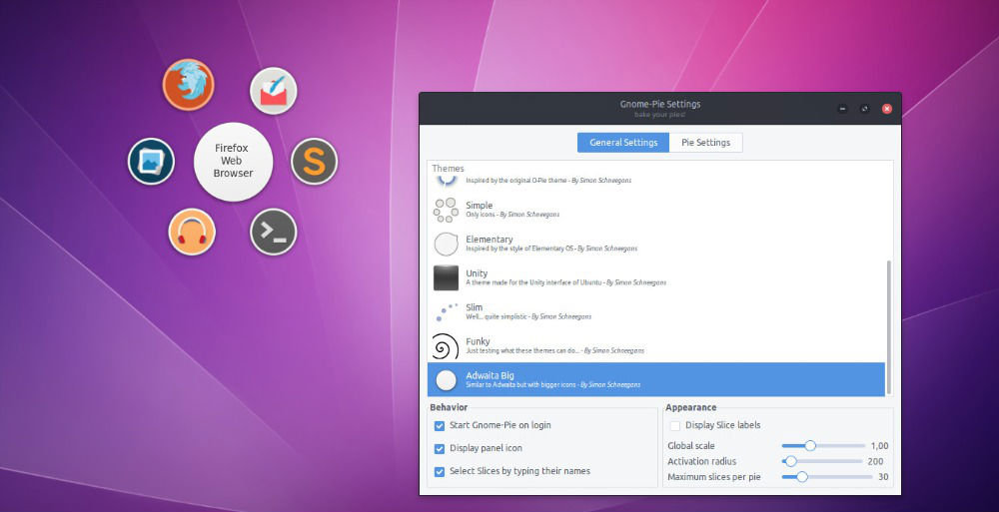Adjust the Global scale slider
This screenshot has height=512, width=999.
coord(823,446)
